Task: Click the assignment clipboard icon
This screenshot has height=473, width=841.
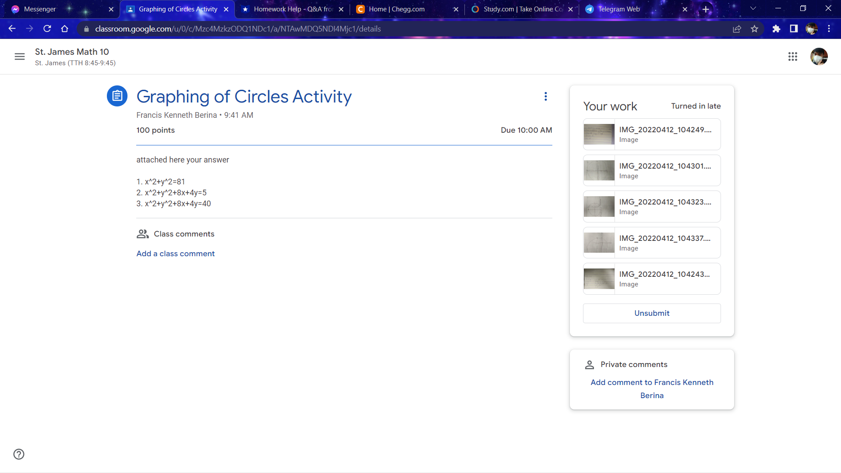Action: (x=117, y=95)
